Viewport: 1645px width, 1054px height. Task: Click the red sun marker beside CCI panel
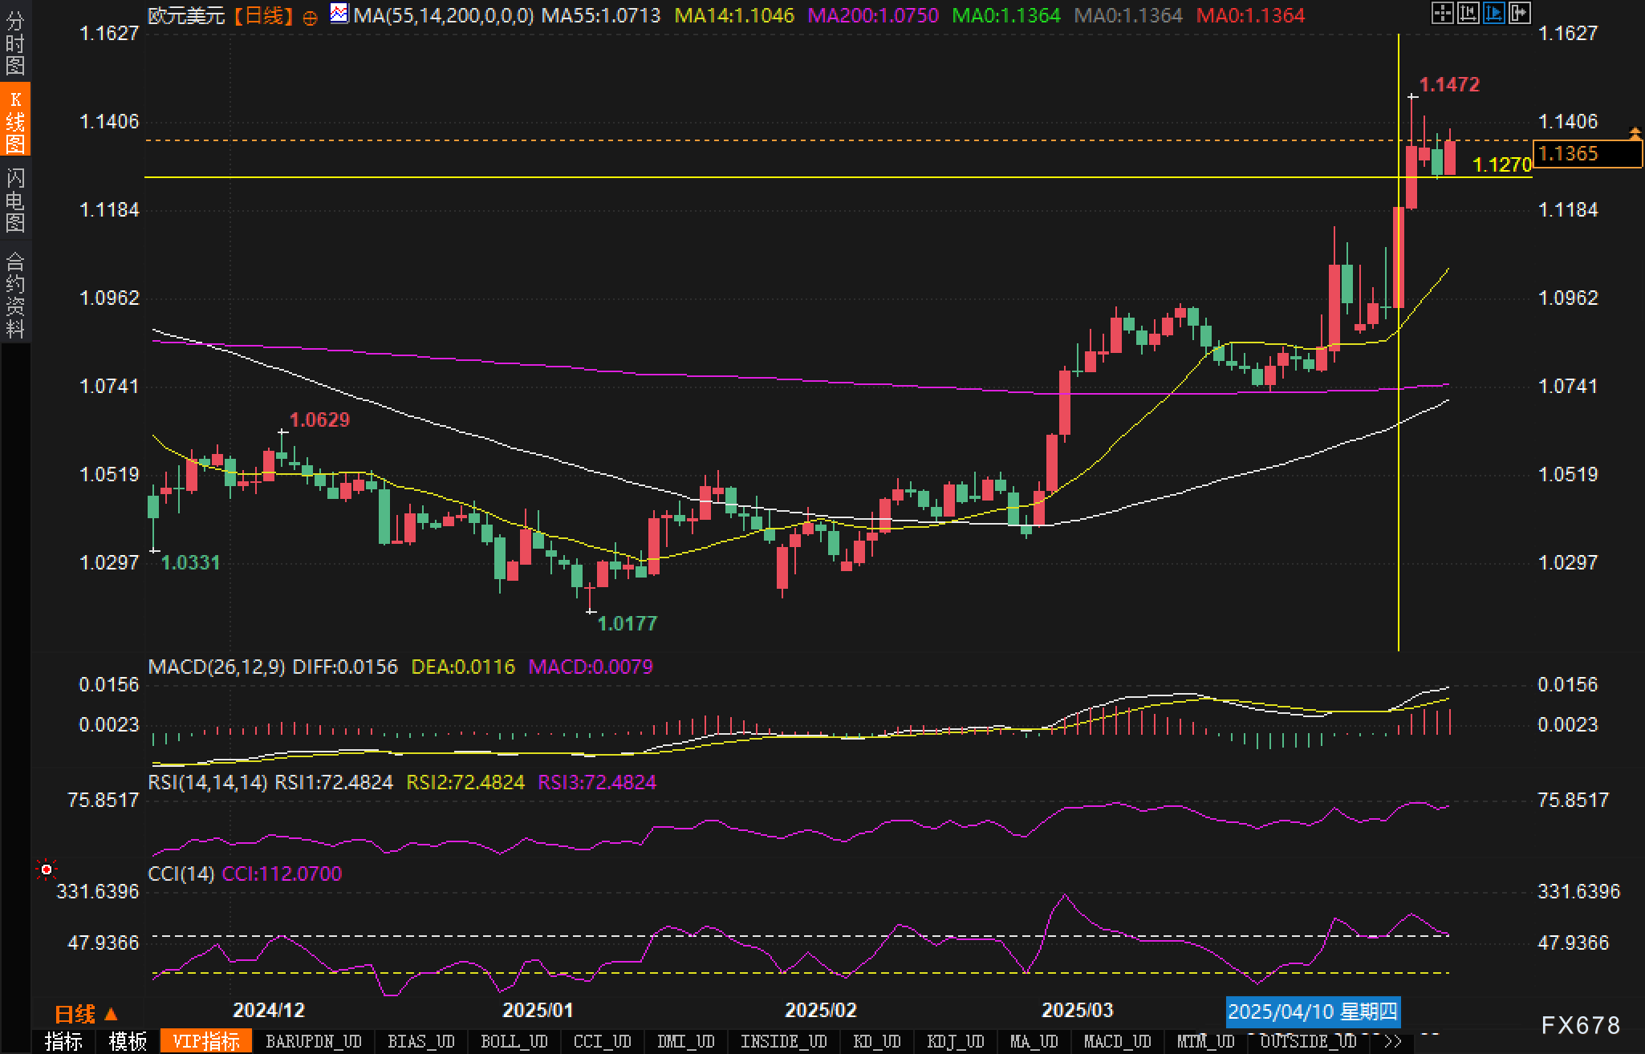[47, 870]
